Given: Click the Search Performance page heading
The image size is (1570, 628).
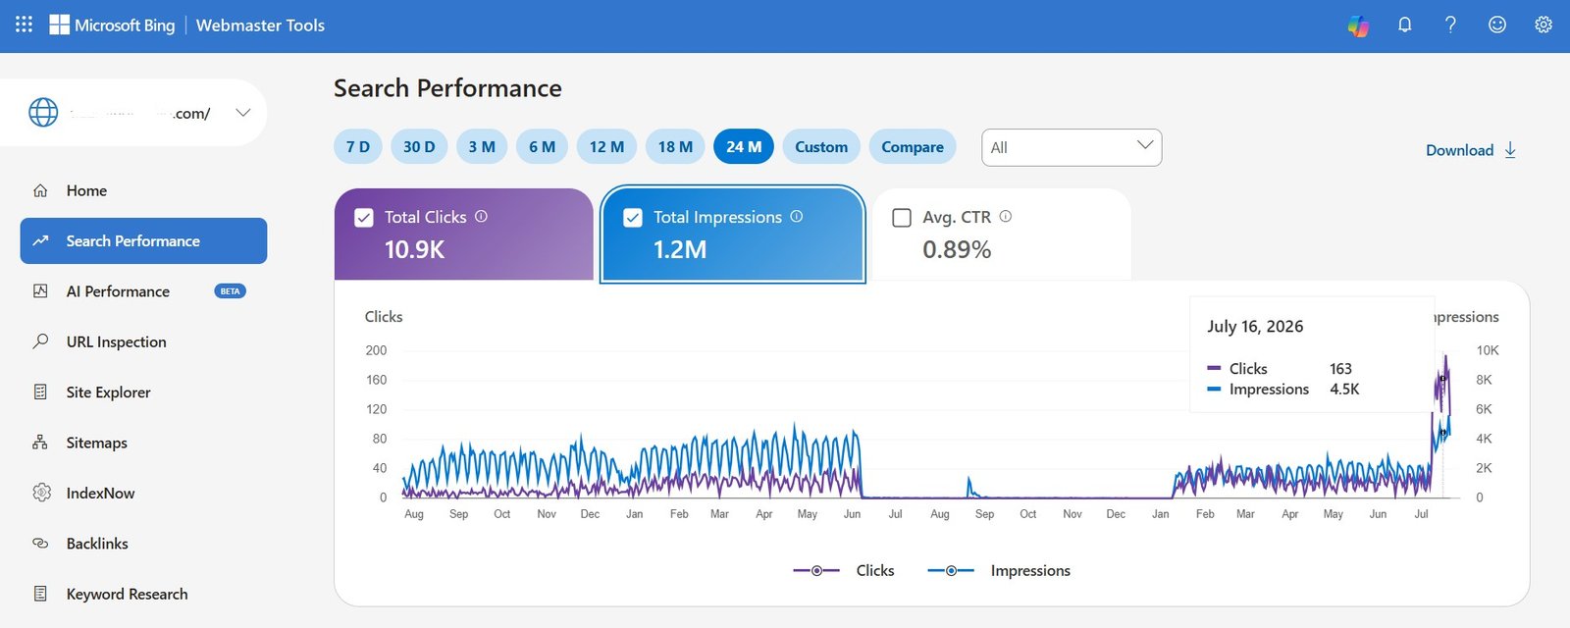Looking at the screenshot, I should (447, 88).
